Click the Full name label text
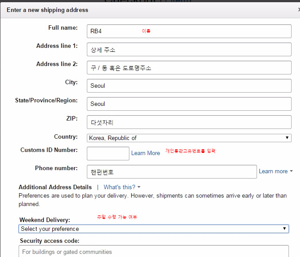Image resolution: width=300 pixels, height=257 pixels. pyautogui.click(x=62, y=28)
